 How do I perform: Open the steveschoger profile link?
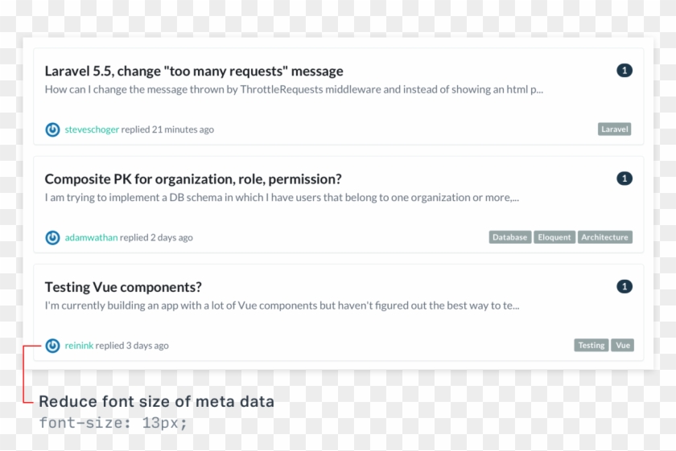(92, 129)
